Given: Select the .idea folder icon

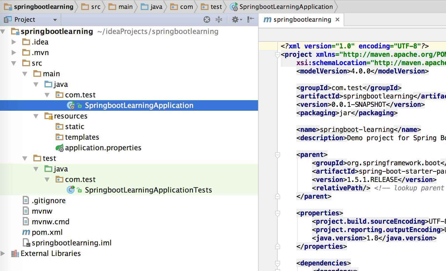Looking at the screenshot, I should tap(26, 42).
